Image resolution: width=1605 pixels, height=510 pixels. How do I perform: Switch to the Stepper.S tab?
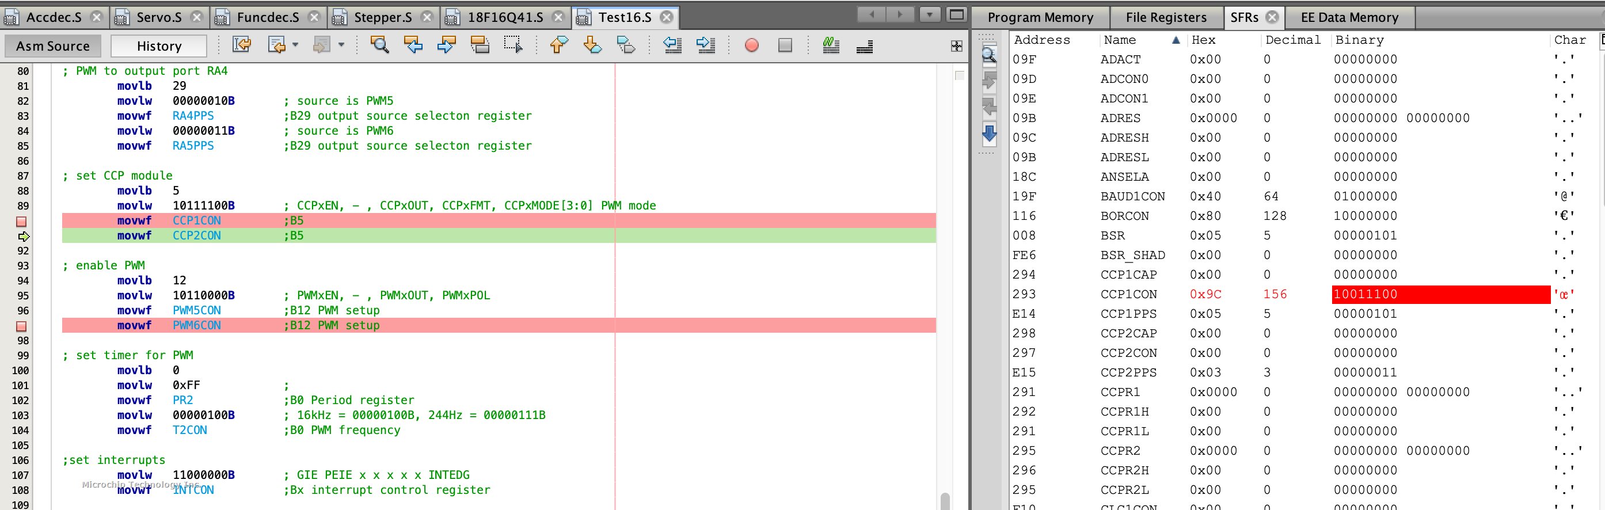383,17
